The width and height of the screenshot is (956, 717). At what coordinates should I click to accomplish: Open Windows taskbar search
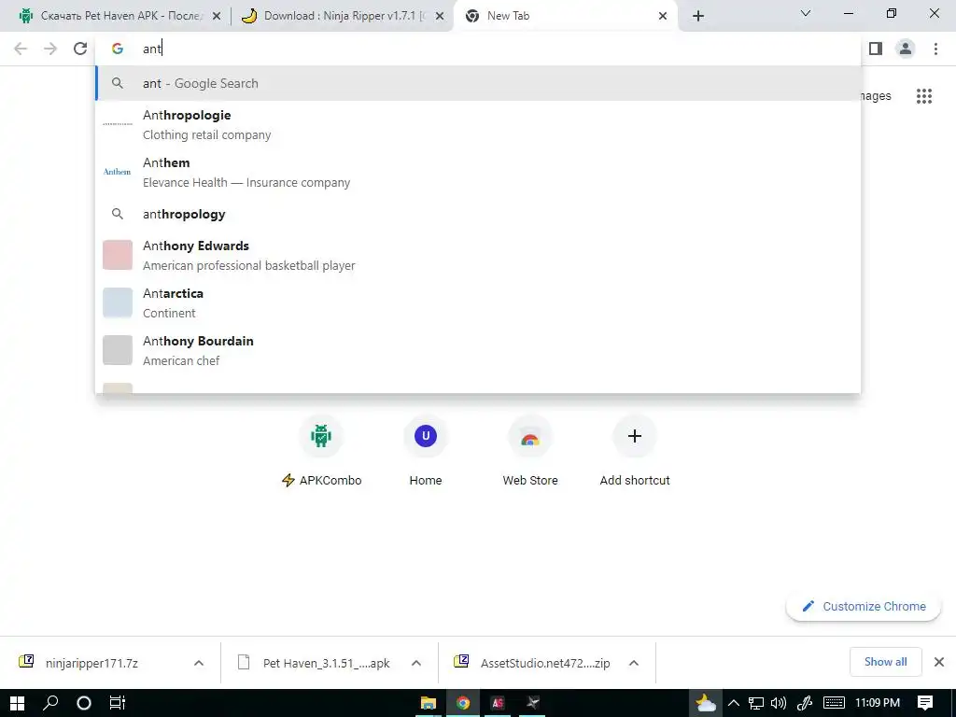click(50, 703)
